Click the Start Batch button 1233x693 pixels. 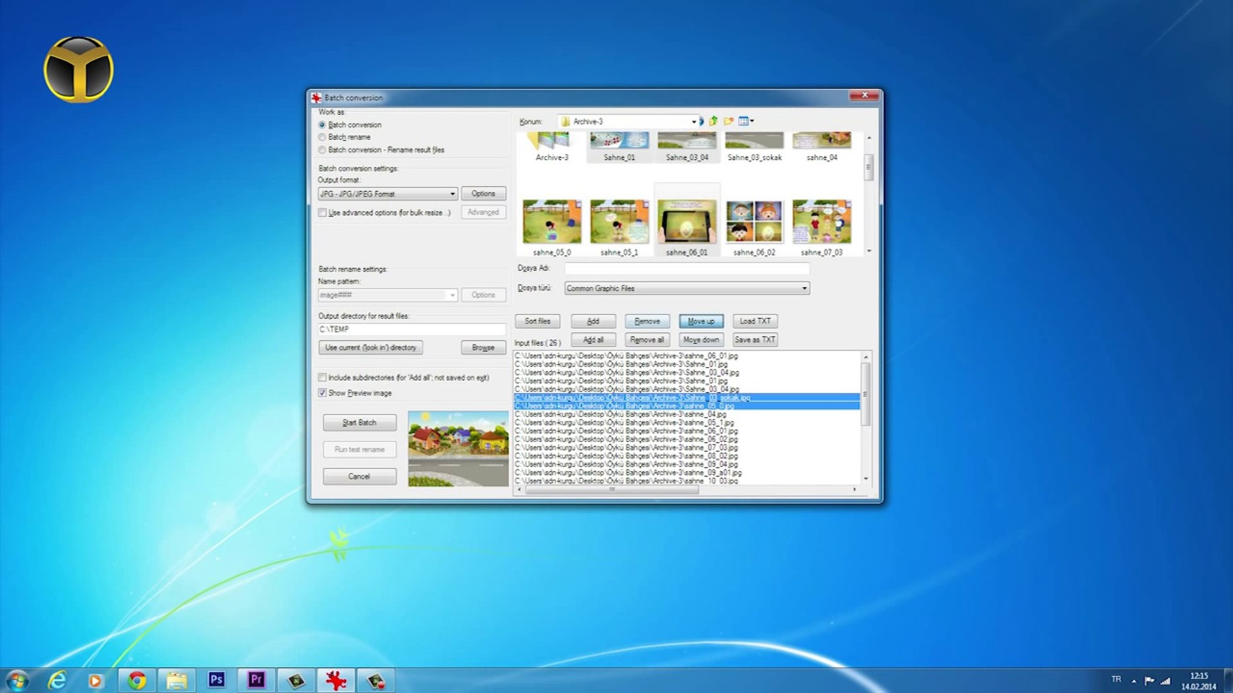tap(360, 422)
